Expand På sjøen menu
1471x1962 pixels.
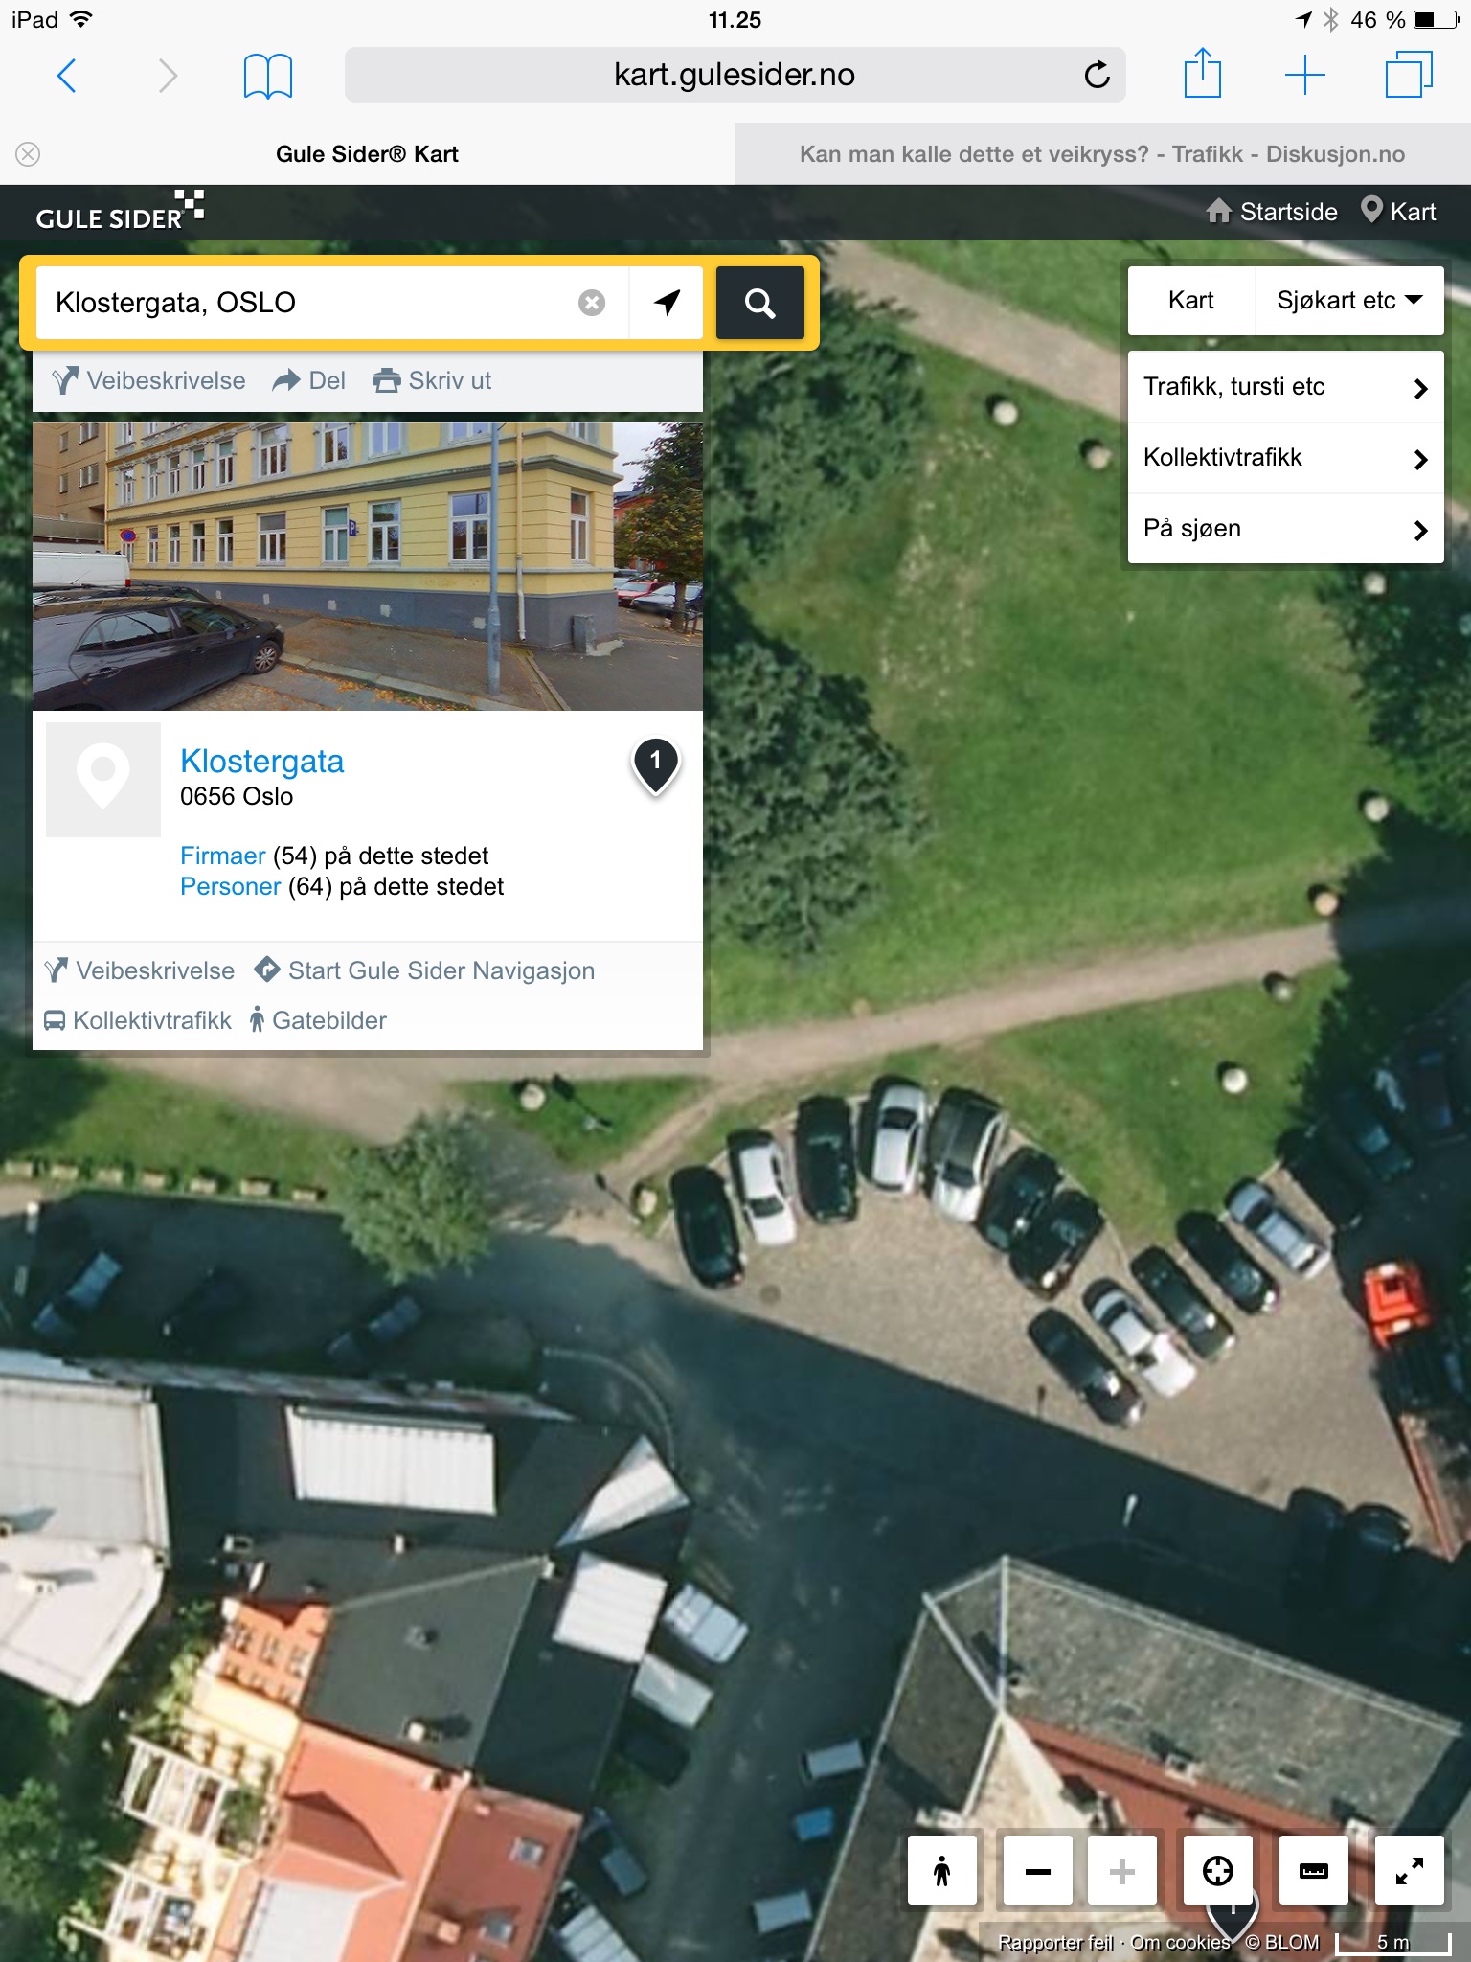(1285, 529)
